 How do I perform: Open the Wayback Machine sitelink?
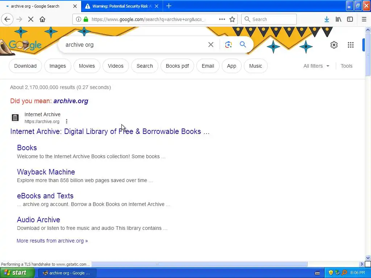click(46, 172)
